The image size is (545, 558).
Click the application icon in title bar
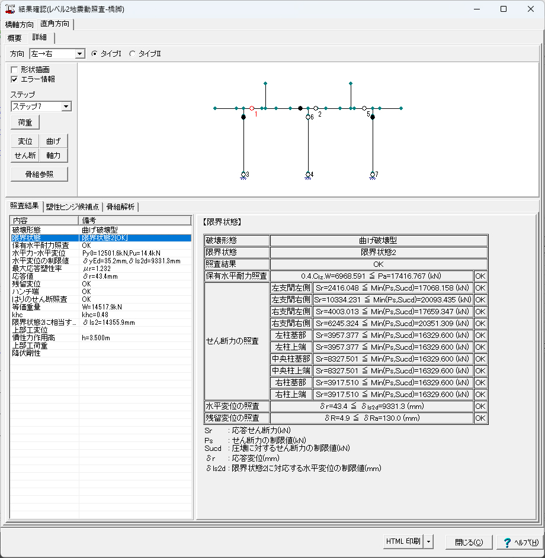[x=9, y=9]
